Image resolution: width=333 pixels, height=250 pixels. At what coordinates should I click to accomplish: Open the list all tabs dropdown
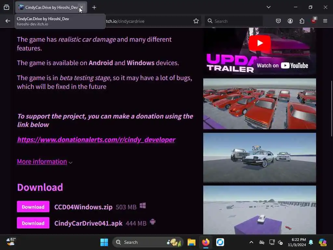coord(268,7)
